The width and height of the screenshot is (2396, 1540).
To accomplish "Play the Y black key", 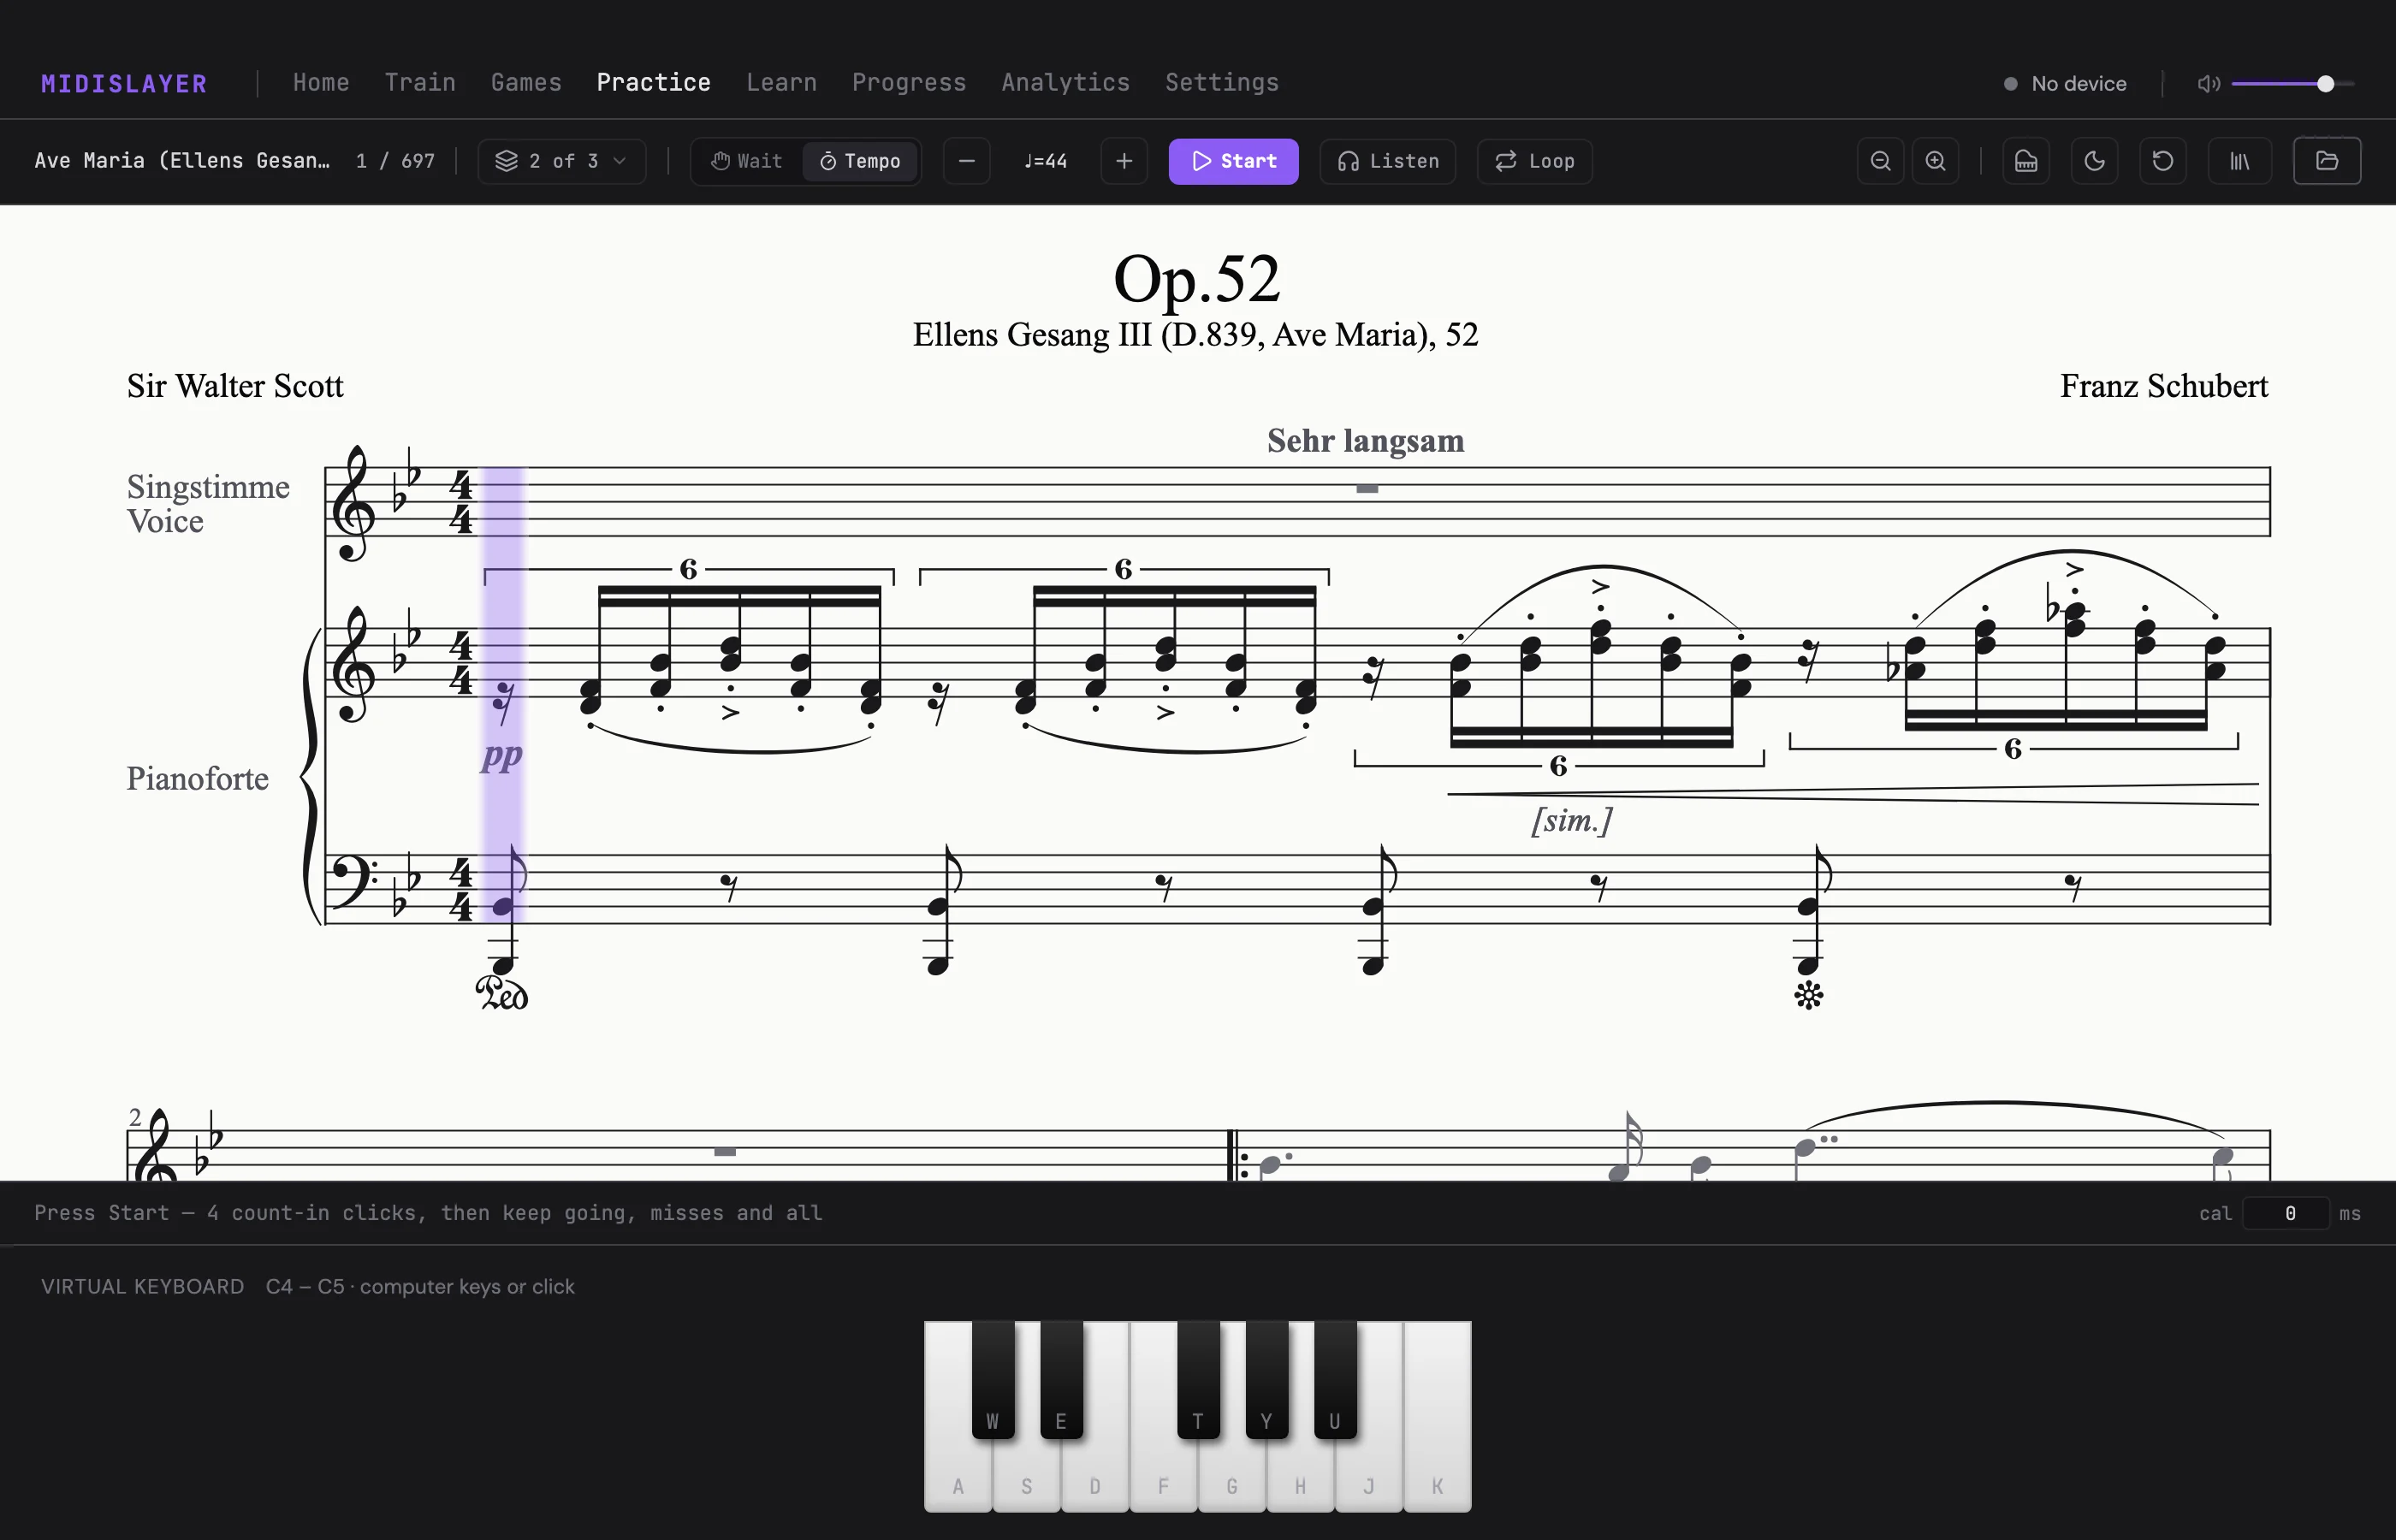I will pos(1266,1380).
